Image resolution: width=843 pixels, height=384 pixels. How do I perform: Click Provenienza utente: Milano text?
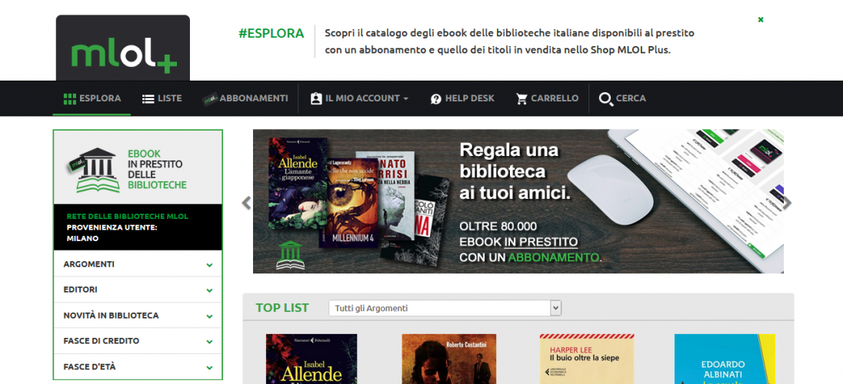[112, 233]
